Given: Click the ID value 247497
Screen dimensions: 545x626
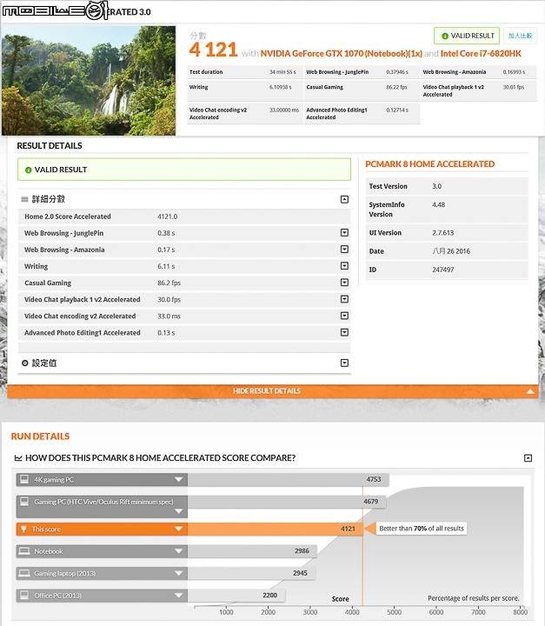Looking at the screenshot, I should [x=442, y=270].
